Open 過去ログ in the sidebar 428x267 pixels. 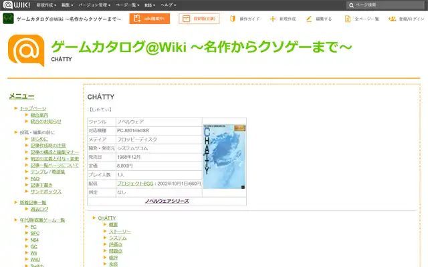tap(39, 209)
